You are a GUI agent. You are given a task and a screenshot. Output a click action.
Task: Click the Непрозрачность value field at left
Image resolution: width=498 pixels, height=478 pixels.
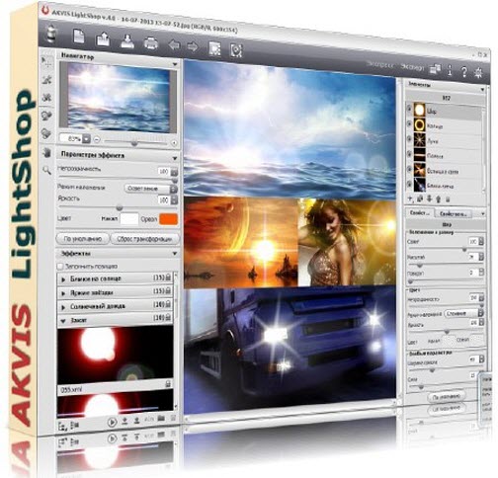(163, 171)
